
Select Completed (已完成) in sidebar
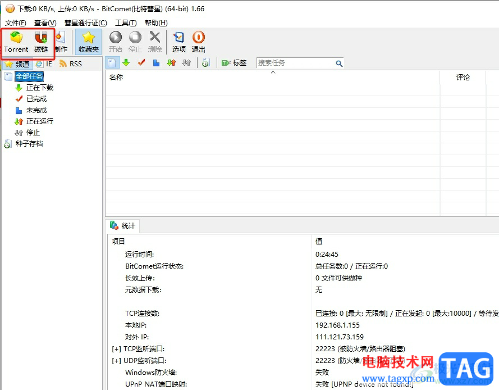click(x=36, y=99)
